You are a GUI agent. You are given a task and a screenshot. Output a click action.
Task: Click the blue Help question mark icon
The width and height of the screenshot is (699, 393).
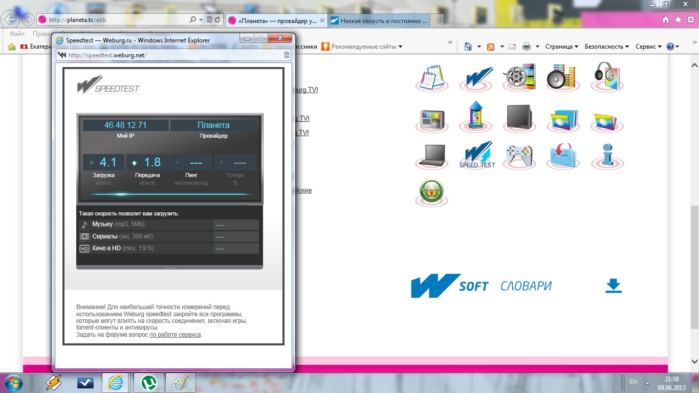point(670,47)
